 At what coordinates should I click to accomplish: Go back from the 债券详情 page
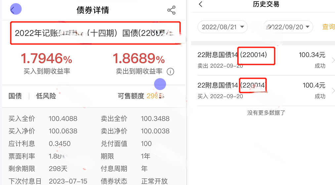(13, 10)
